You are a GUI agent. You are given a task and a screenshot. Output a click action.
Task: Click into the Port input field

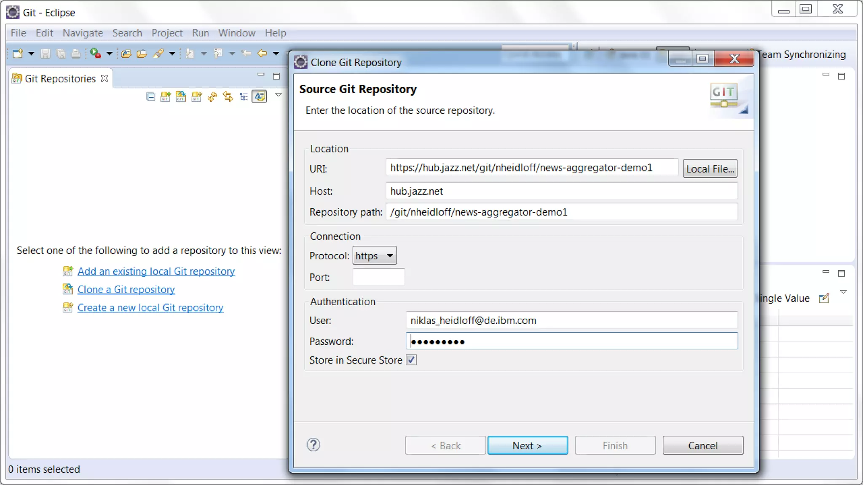pos(378,277)
